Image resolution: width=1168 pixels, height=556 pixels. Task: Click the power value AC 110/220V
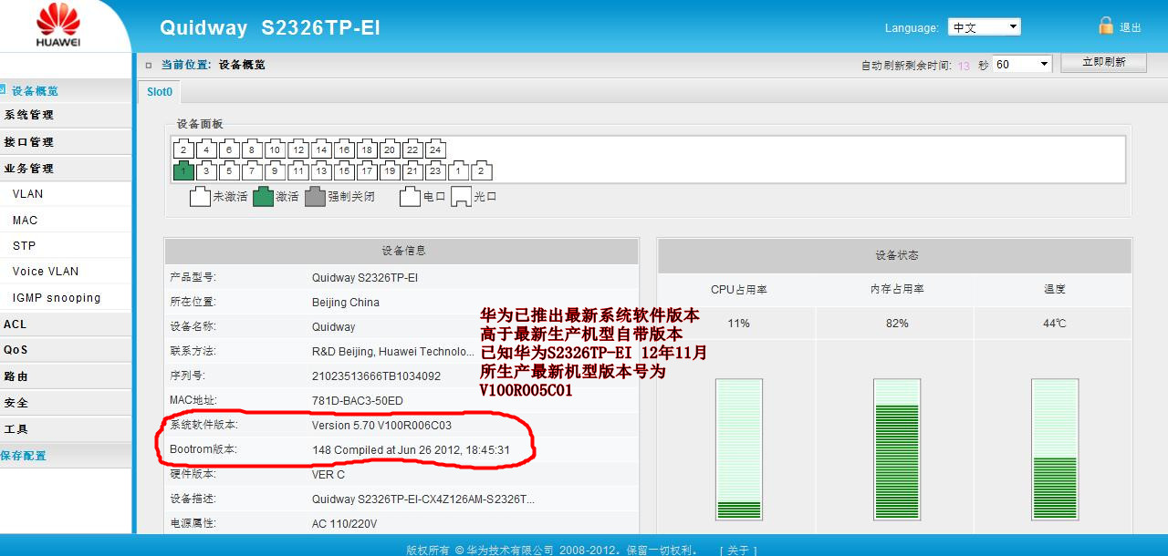coord(344,524)
